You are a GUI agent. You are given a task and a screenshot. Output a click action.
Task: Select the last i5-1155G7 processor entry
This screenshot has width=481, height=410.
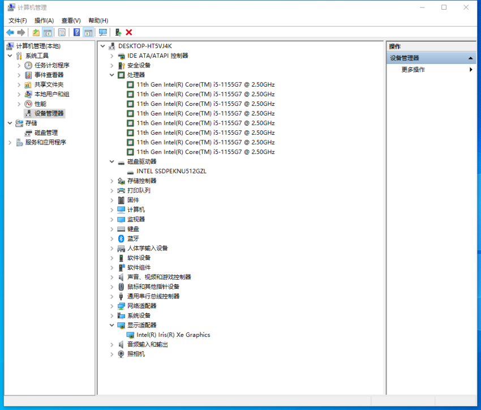point(205,152)
